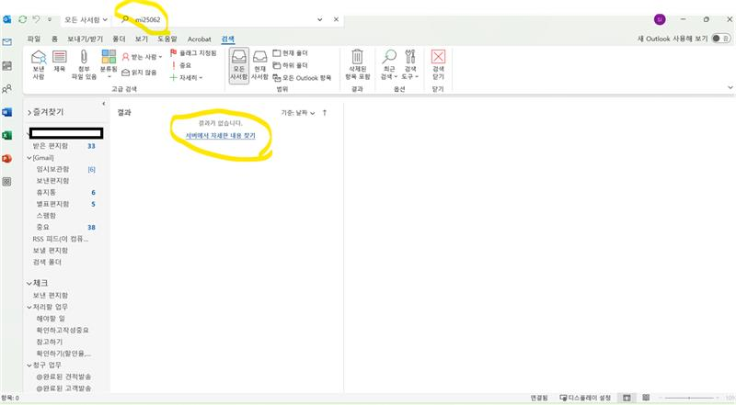The image size is (736, 405).
Task: Collapse the 처리할 업무 folder
Action: (x=29, y=307)
